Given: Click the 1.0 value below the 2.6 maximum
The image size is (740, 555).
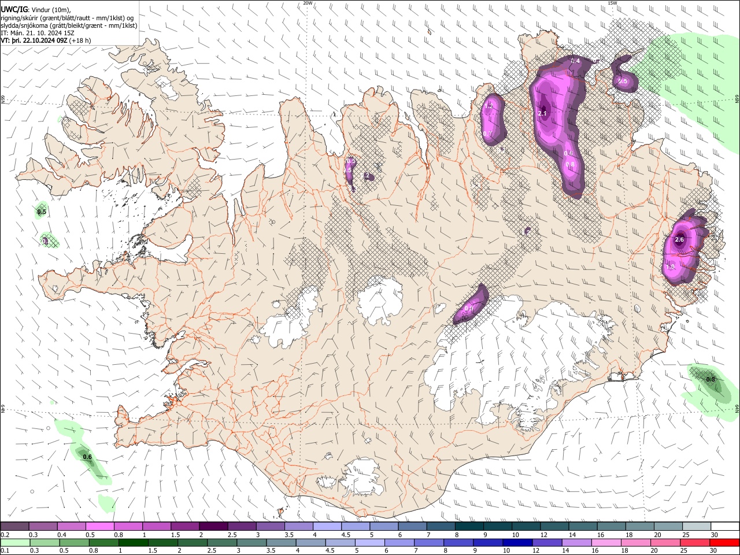Looking at the screenshot, I should click(671, 267).
